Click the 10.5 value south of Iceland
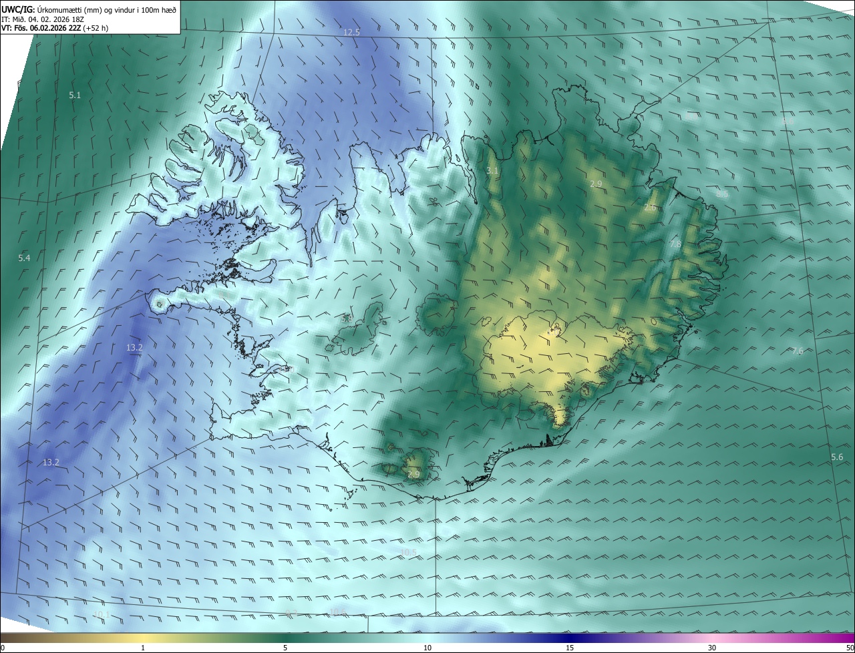This screenshot has width=855, height=653. pyautogui.click(x=409, y=552)
